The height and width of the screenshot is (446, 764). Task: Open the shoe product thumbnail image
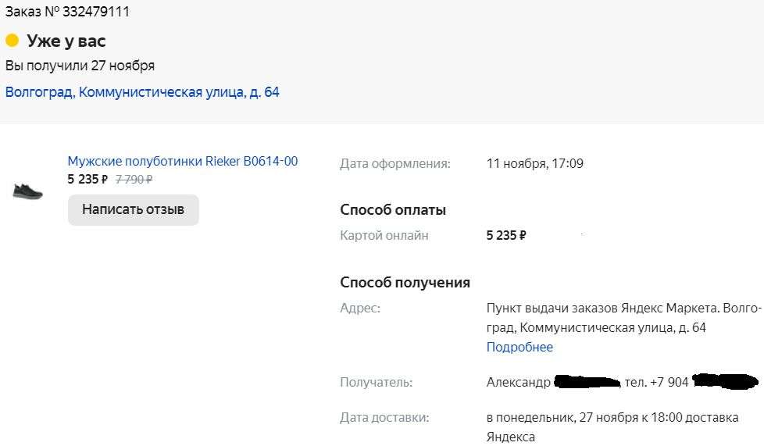28,191
